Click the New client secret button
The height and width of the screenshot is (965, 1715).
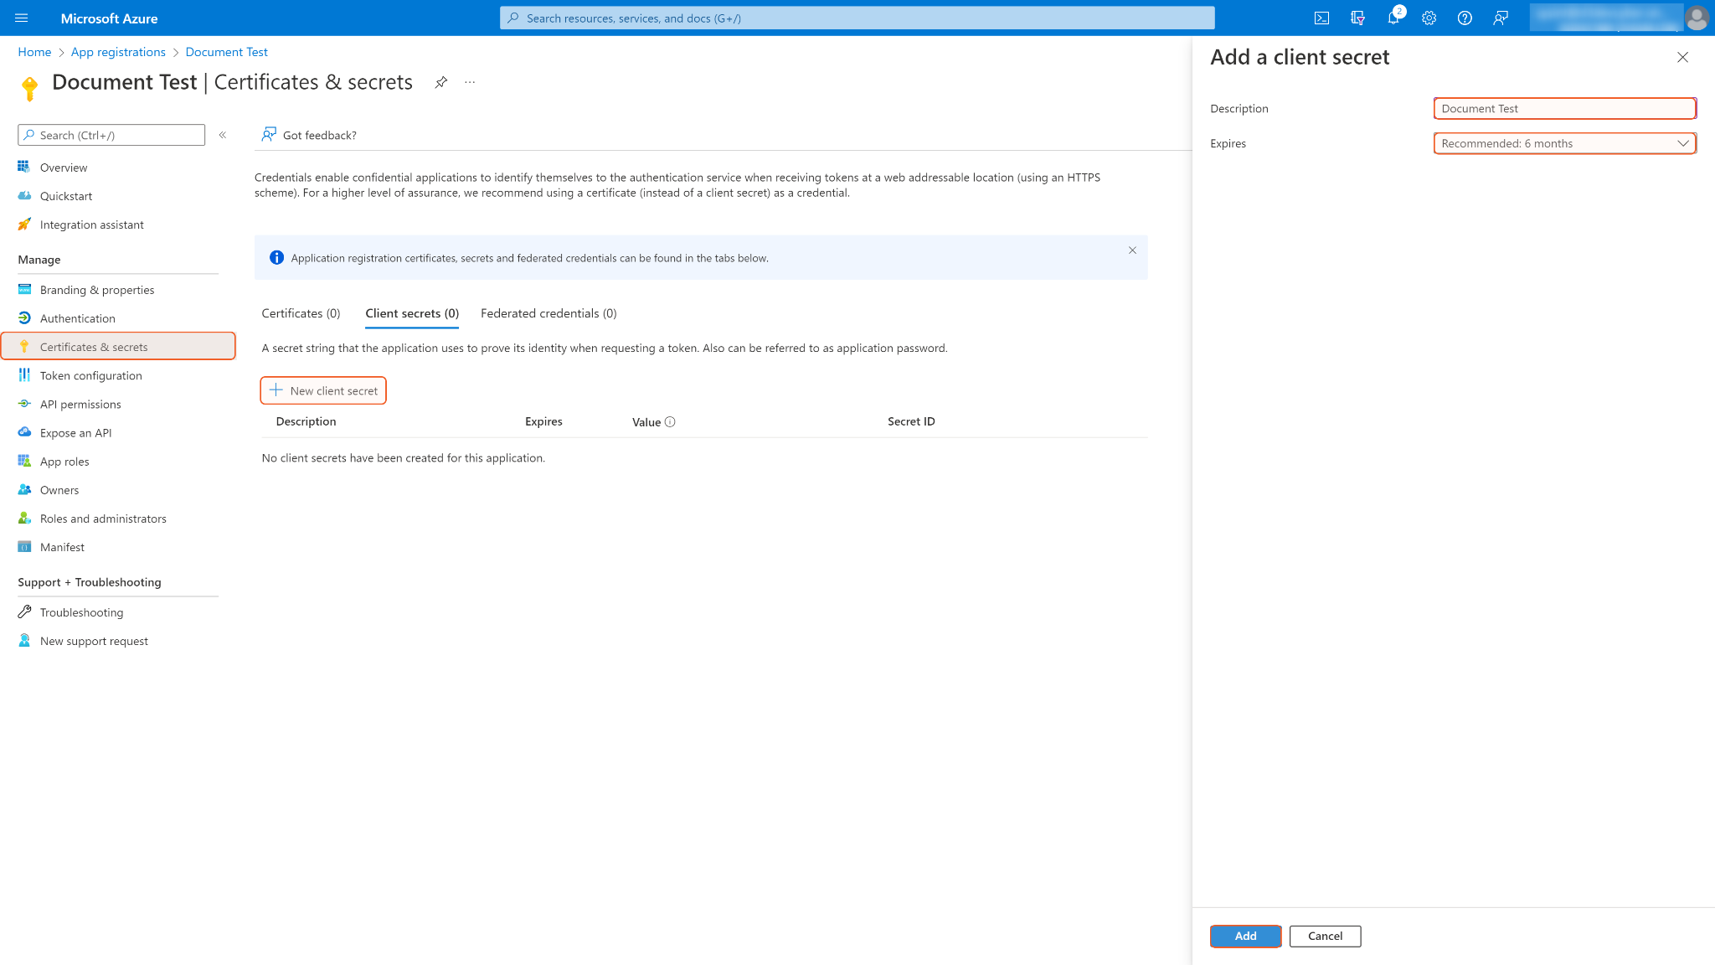323,390
